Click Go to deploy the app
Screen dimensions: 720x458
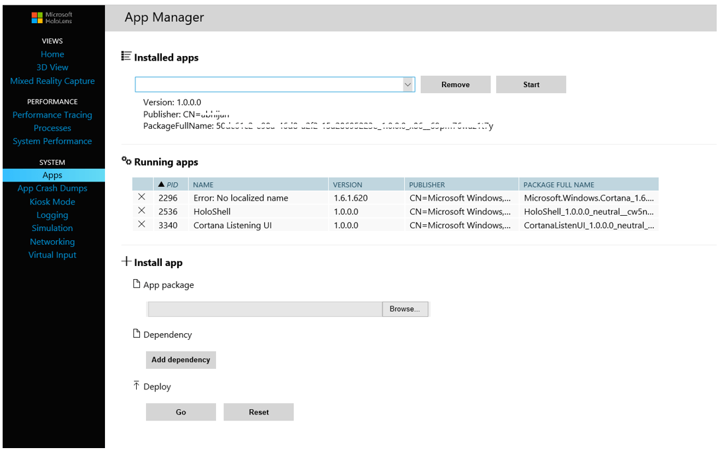[x=180, y=411]
